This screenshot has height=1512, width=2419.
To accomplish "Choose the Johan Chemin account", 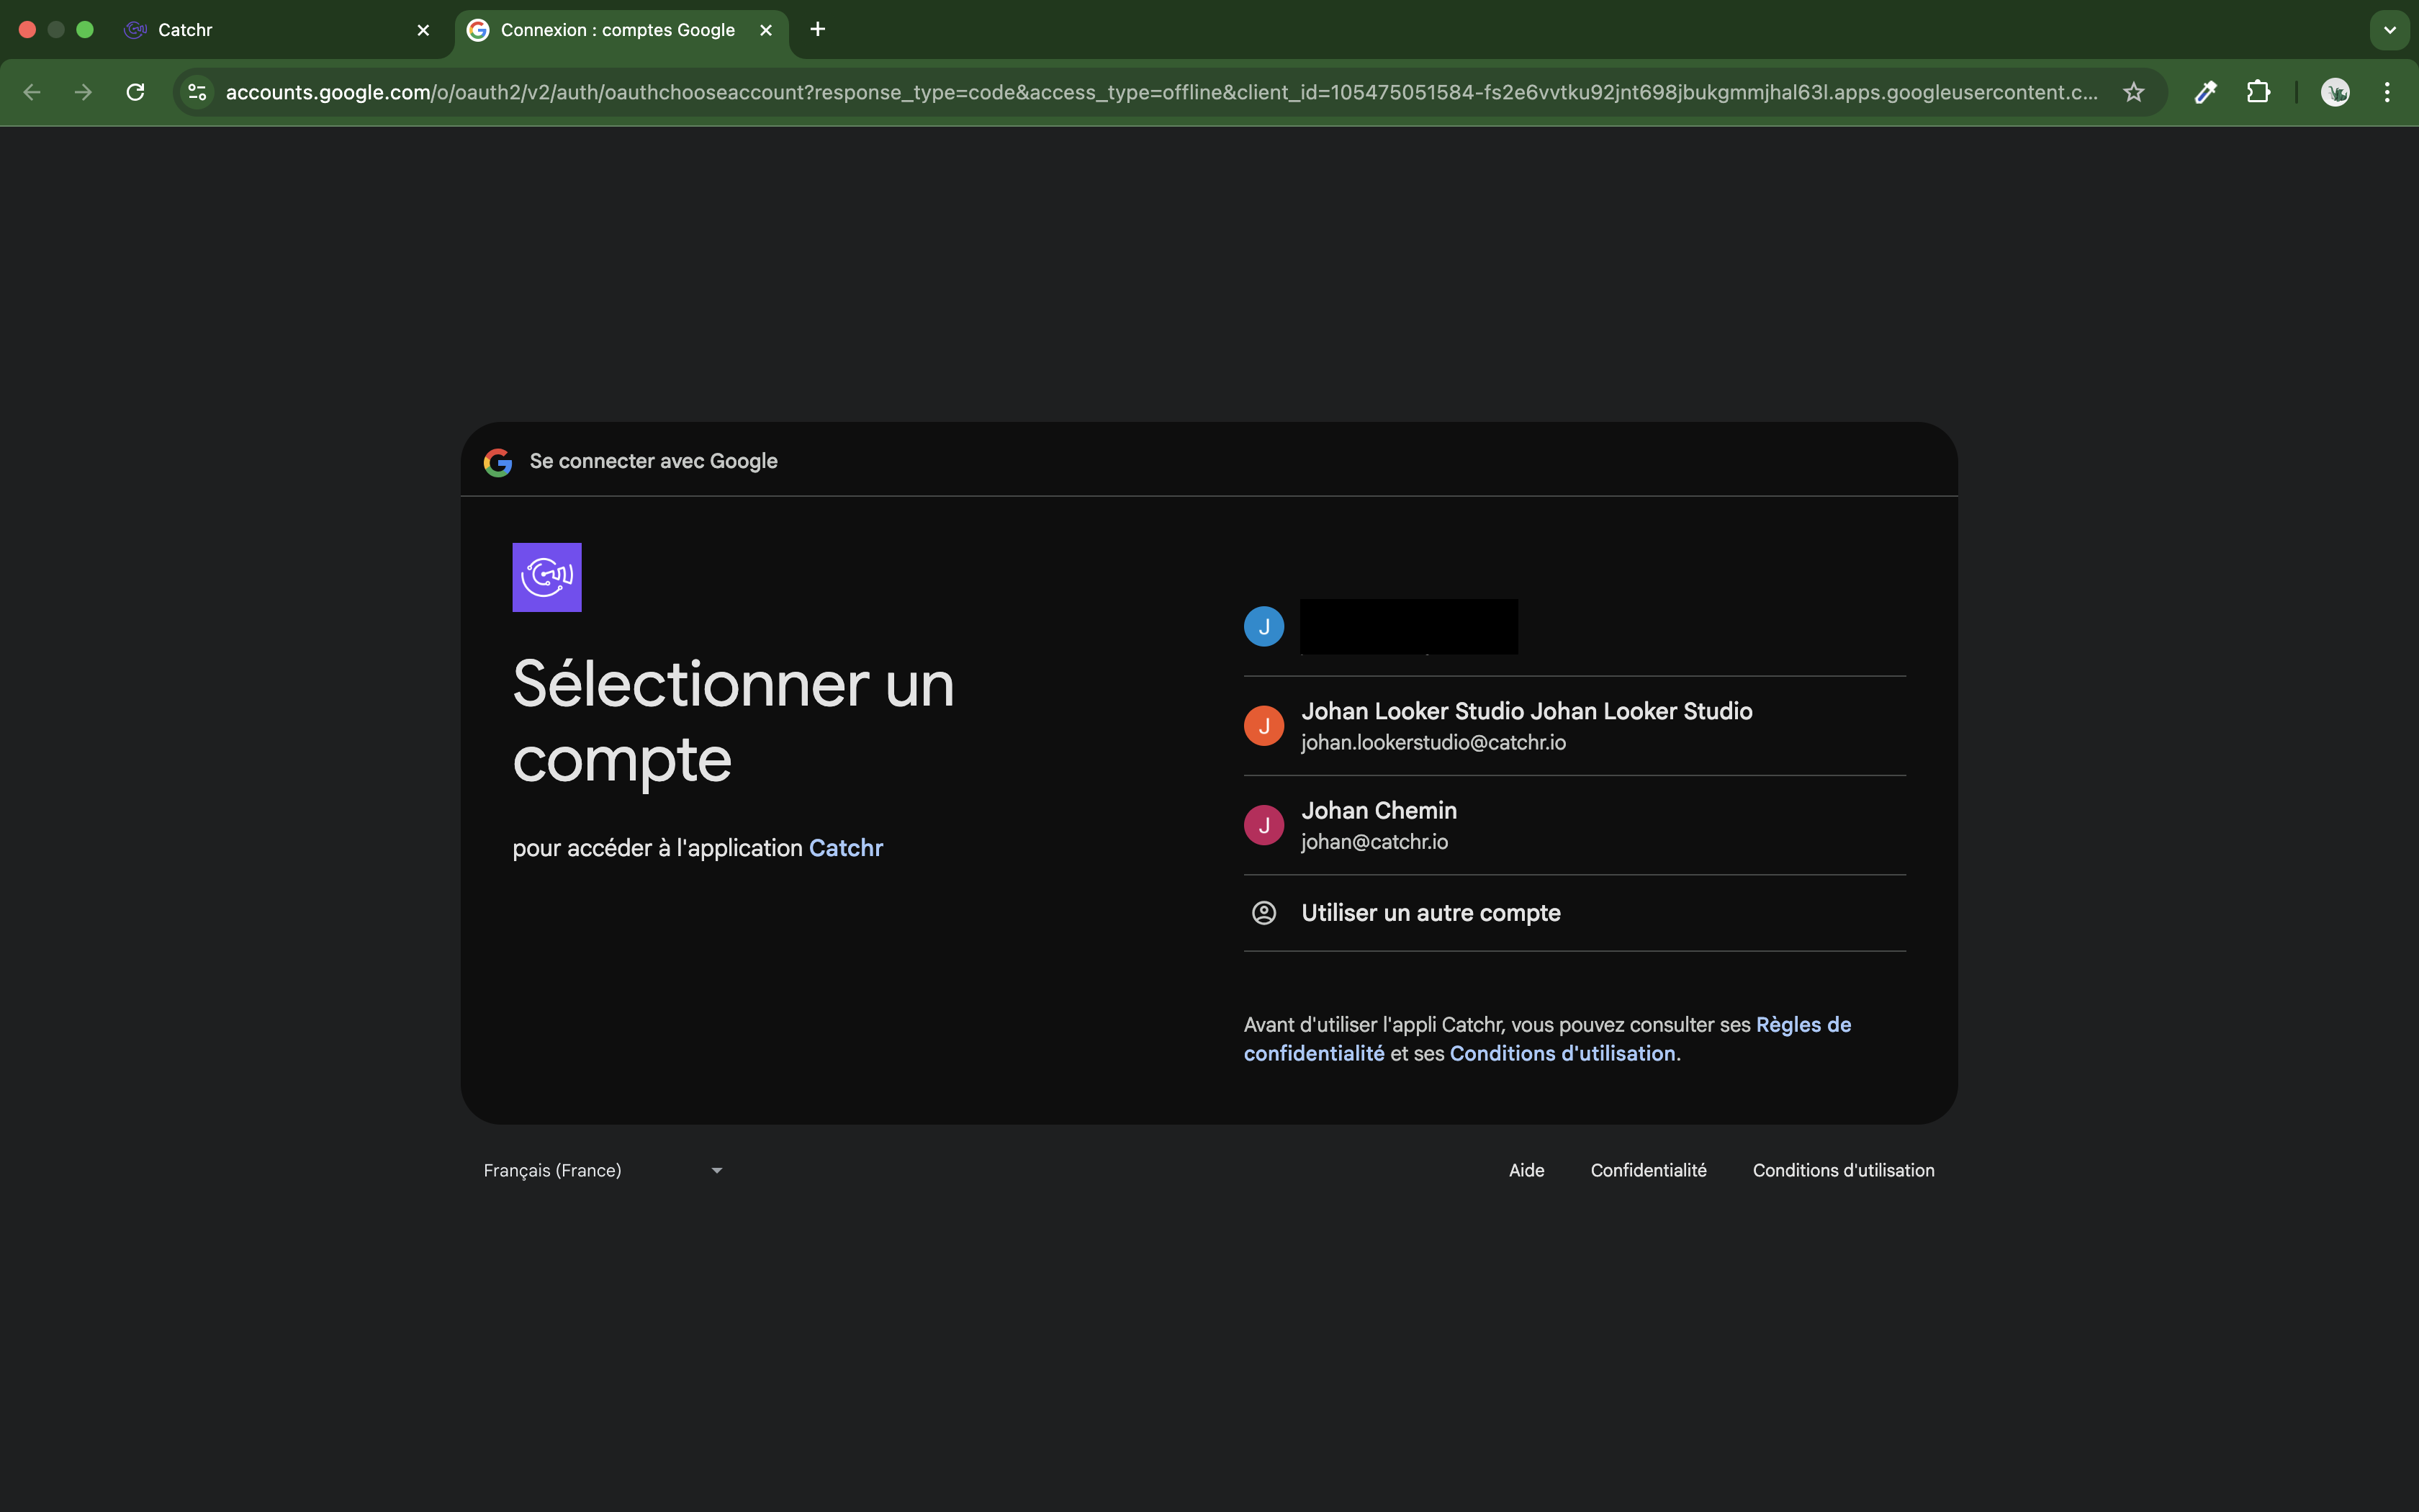I will [1575, 825].
